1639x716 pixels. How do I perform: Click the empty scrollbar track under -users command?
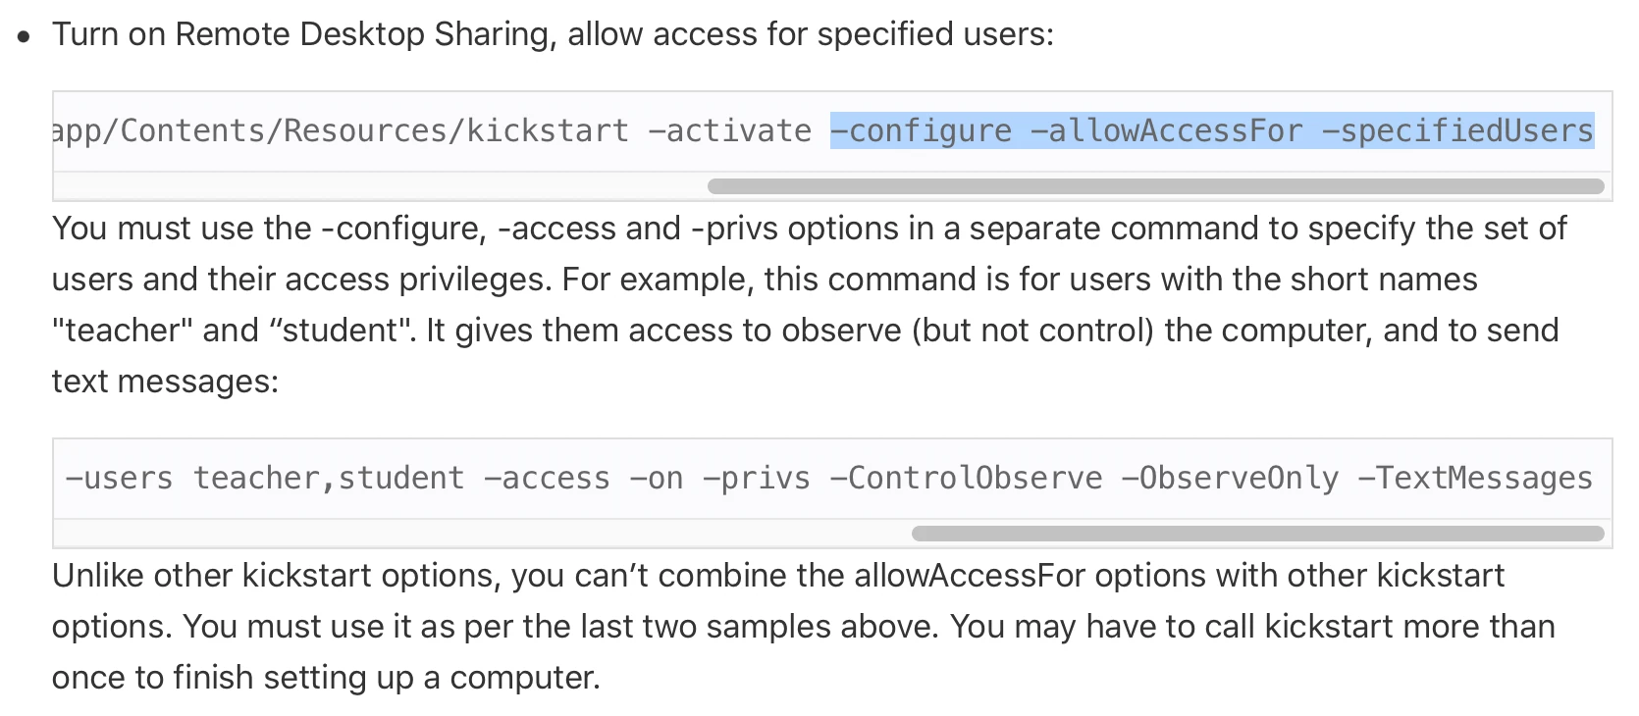pos(482,534)
